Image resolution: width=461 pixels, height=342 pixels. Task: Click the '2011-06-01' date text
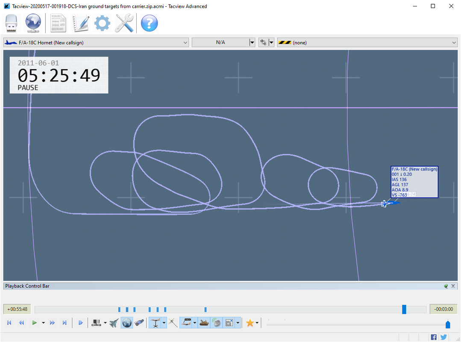click(x=38, y=63)
